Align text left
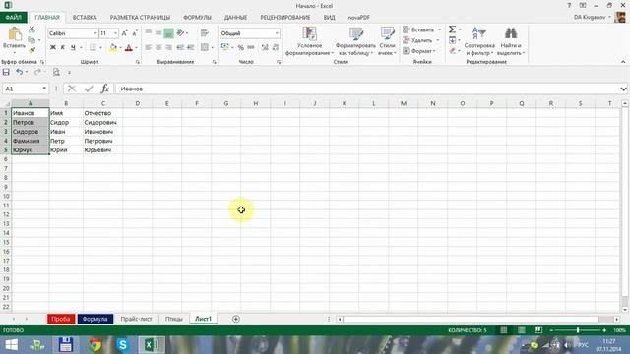Screen dimensions: 630x354 coord(149,48)
